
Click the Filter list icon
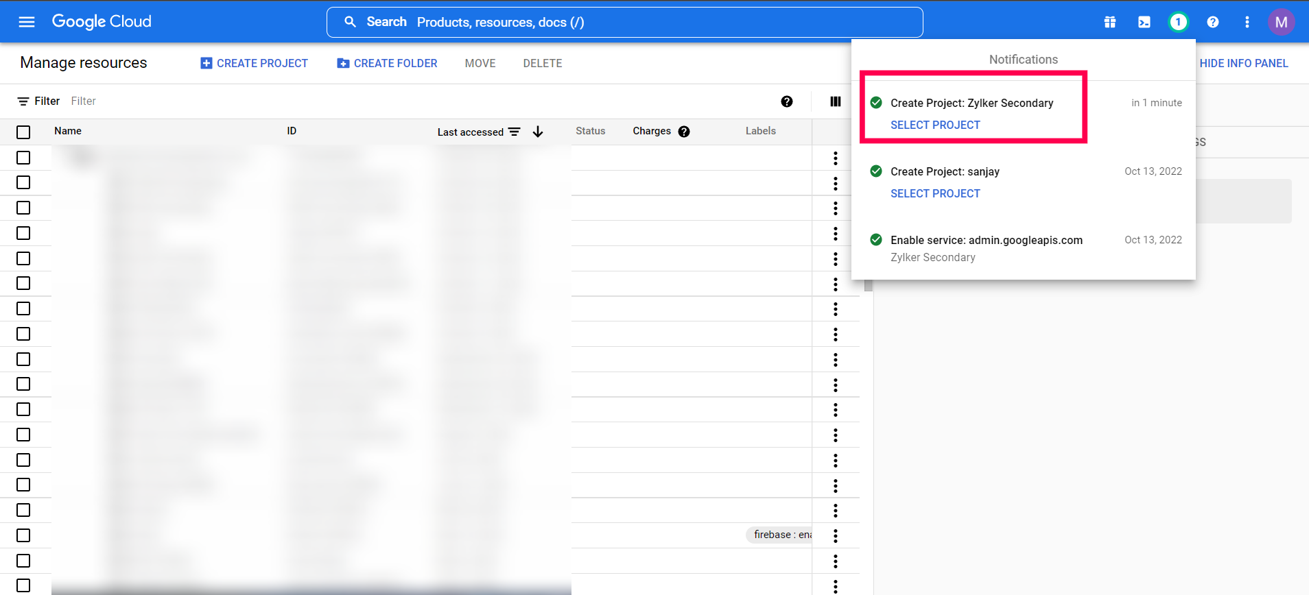pyautogui.click(x=23, y=101)
